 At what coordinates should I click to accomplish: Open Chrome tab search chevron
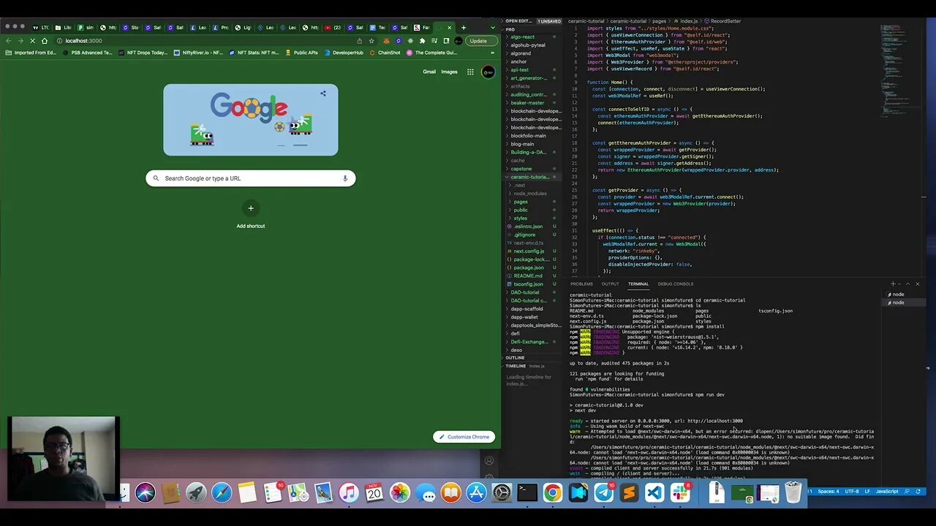[x=493, y=28]
